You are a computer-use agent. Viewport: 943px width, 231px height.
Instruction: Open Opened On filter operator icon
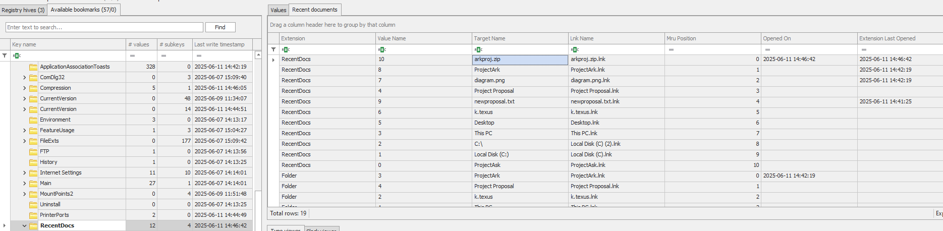click(767, 49)
